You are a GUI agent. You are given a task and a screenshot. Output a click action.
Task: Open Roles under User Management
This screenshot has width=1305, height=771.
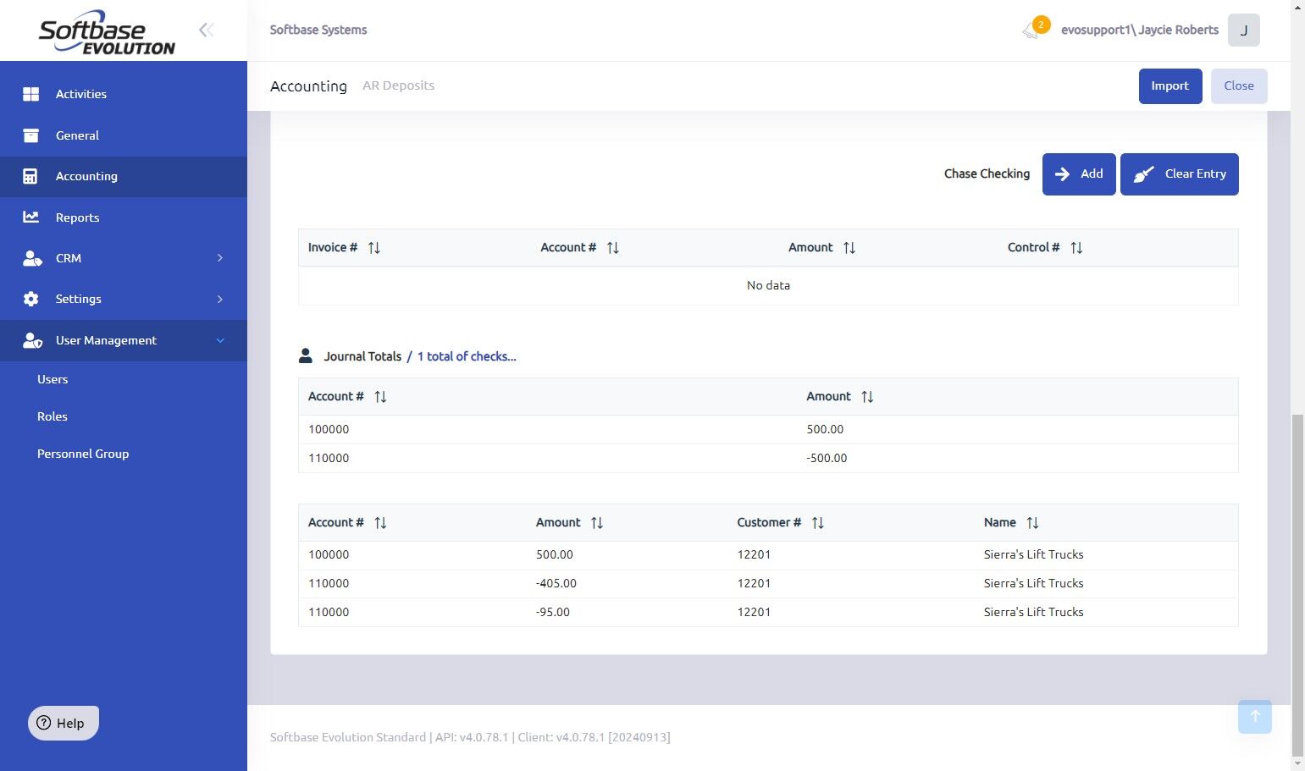click(53, 417)
